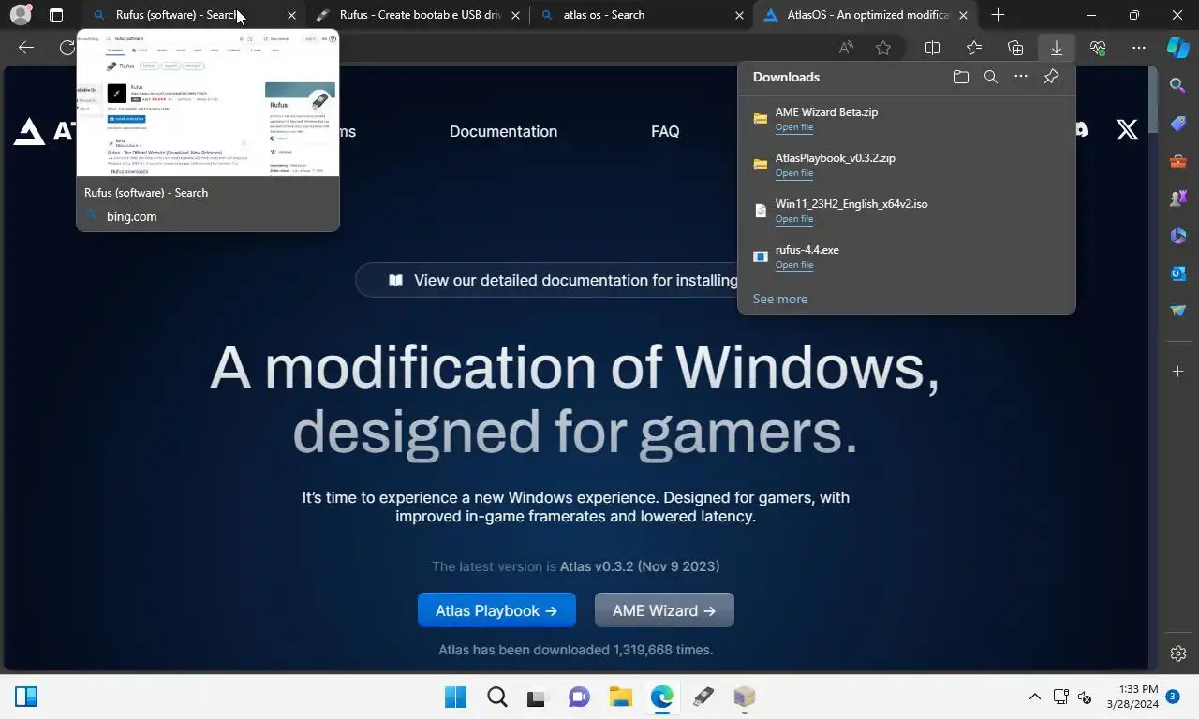This screenshot has width=1199, height=719.
Task: Close the Rufus (software) - Search tab
Action: [291, 15]
